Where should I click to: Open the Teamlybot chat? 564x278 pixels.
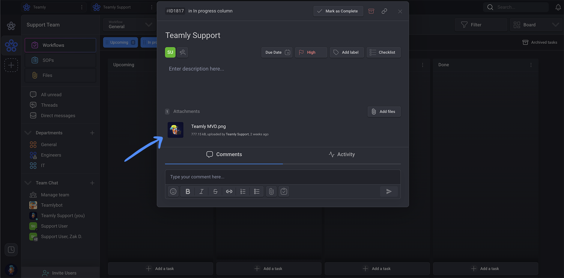(x=52, y=205)
